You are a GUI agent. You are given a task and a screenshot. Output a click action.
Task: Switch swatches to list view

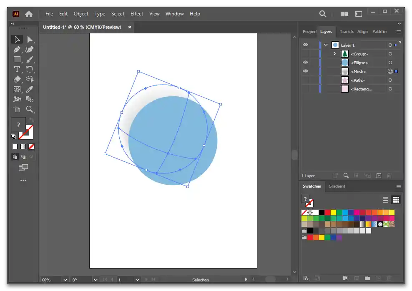point(386,200)
